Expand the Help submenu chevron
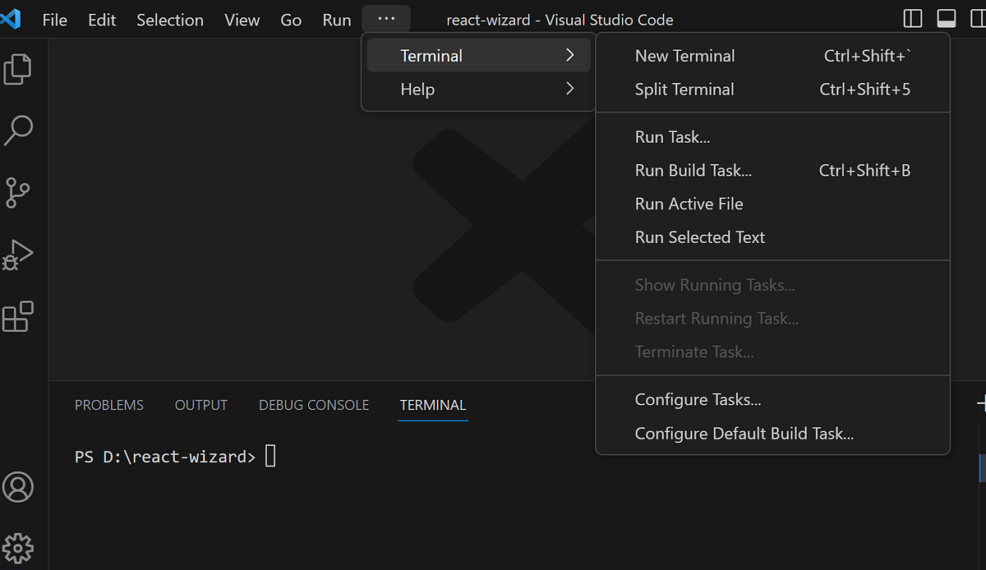Image resolution: width=986 pixels, height=570 pixels. 571,89
